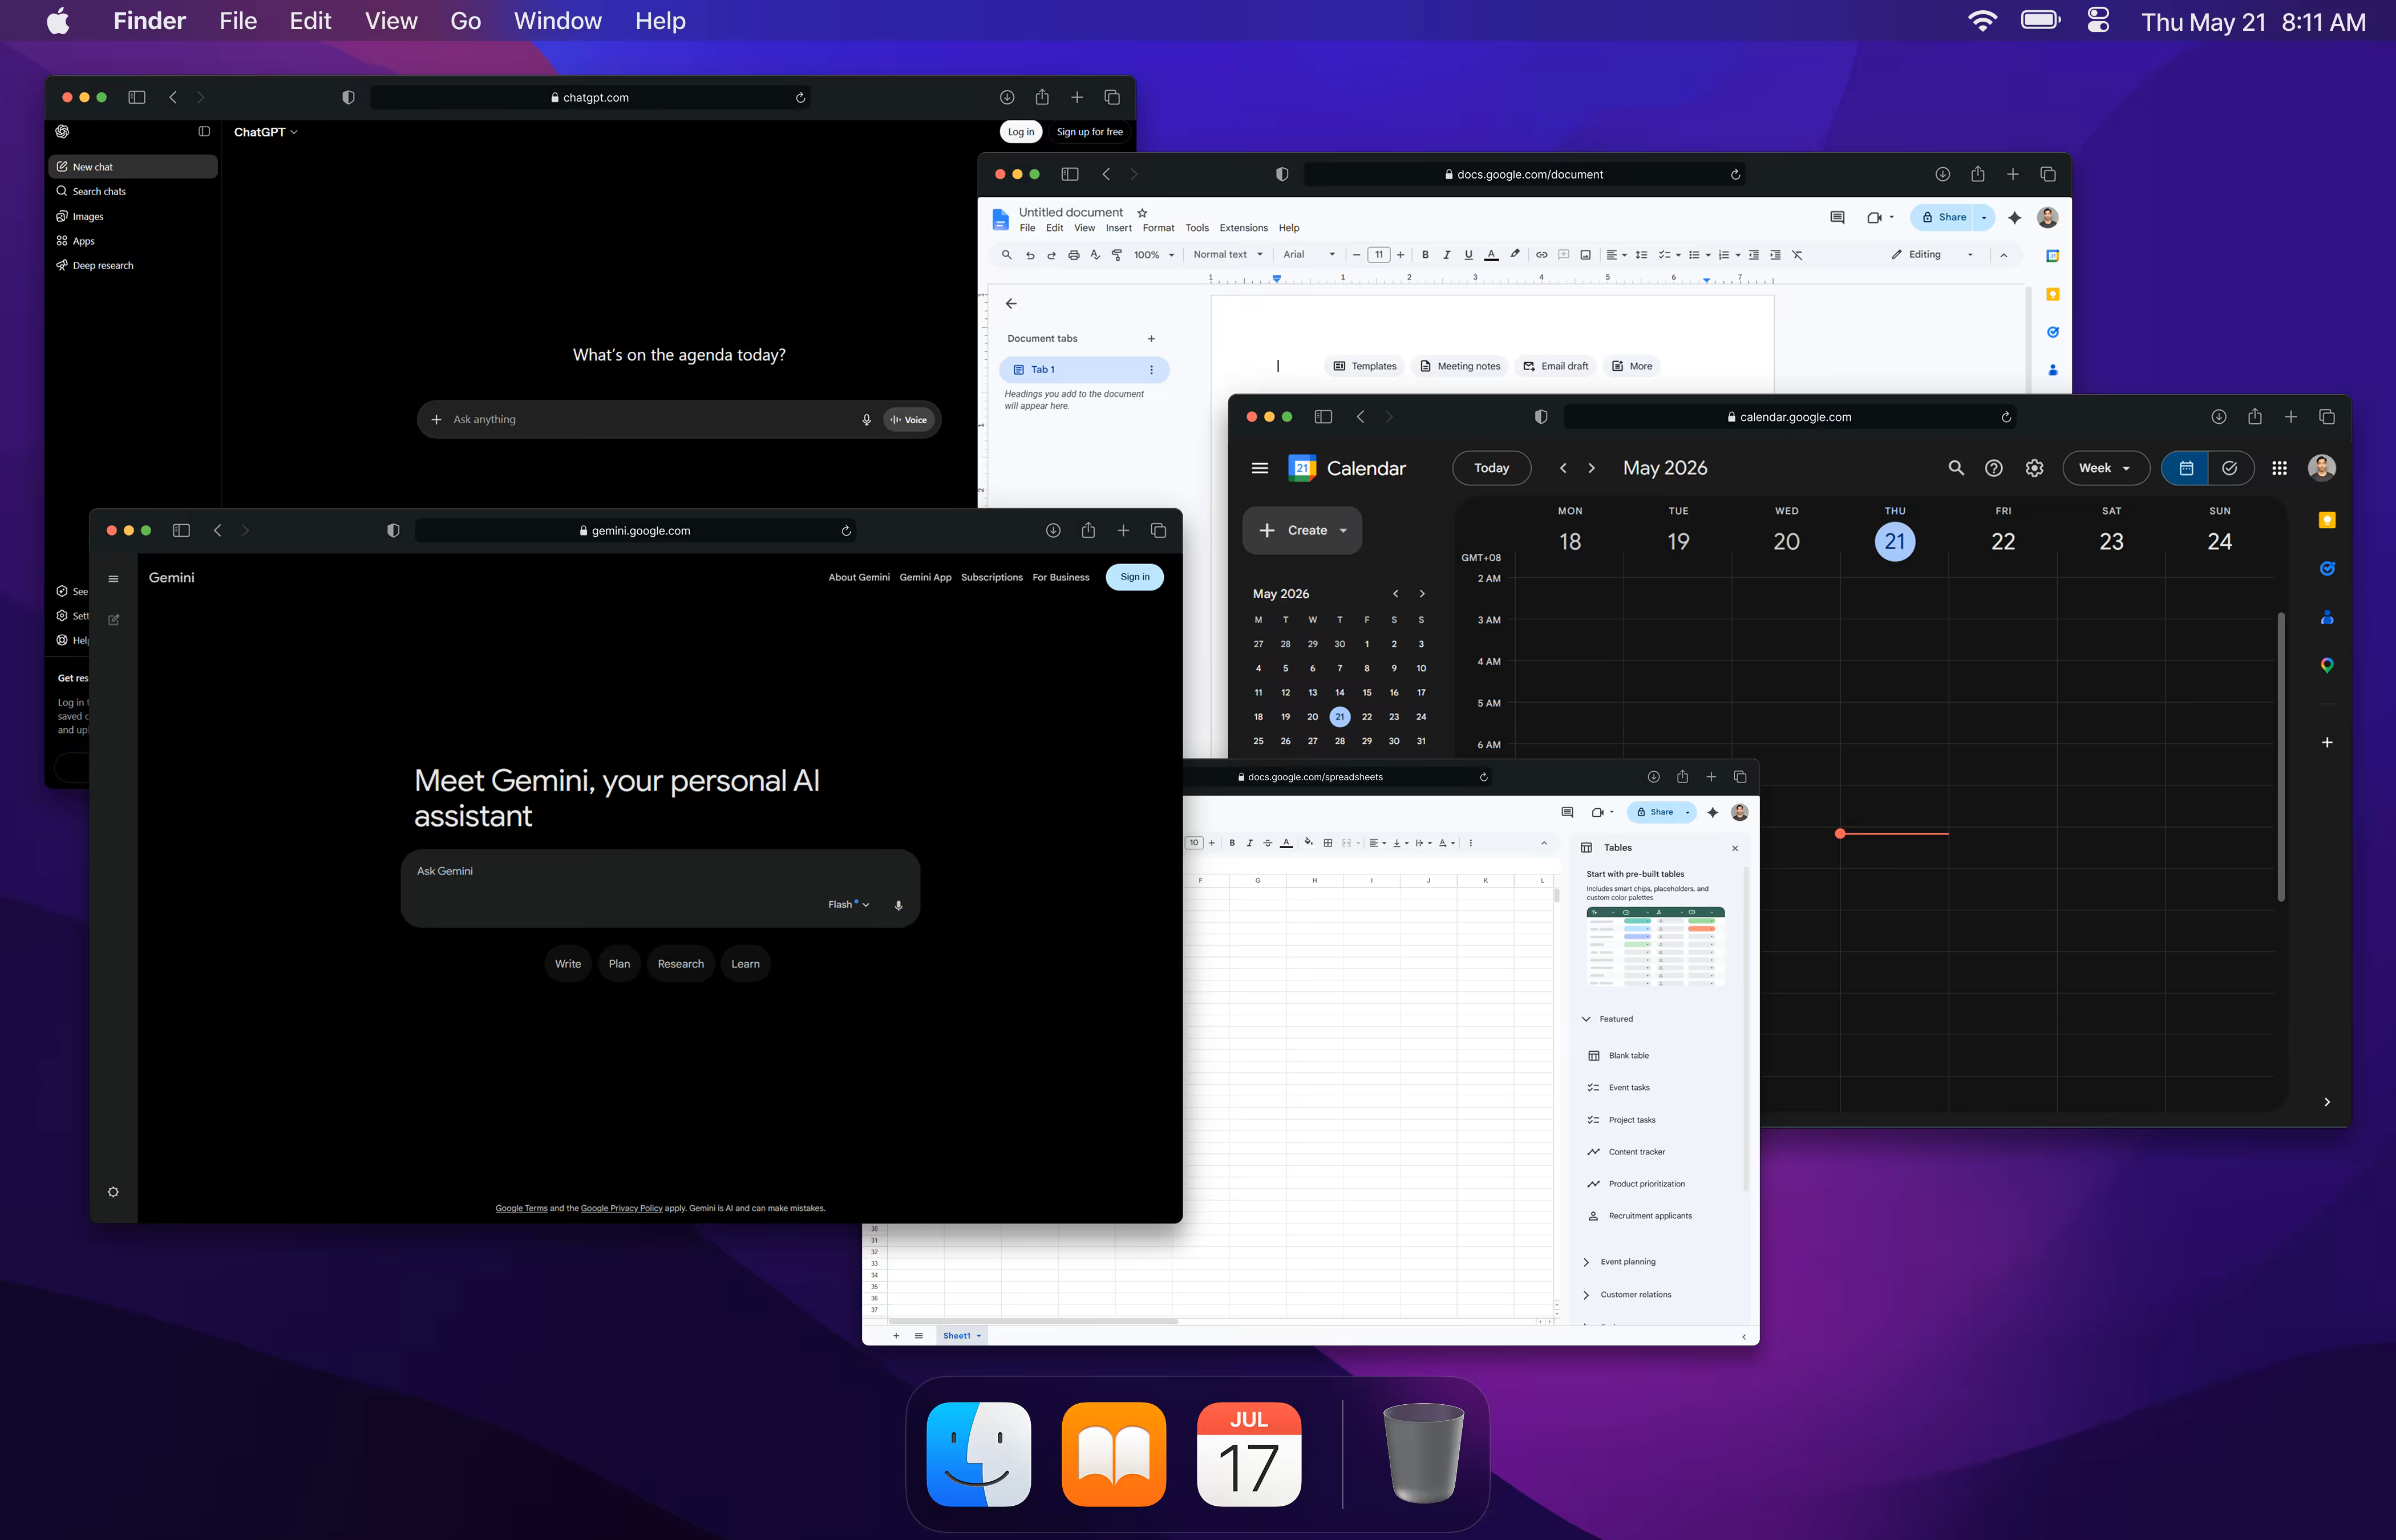Open comment history in the Docs window
This screenshot has width=2396, height=1540.
[x=1837, y=217]
